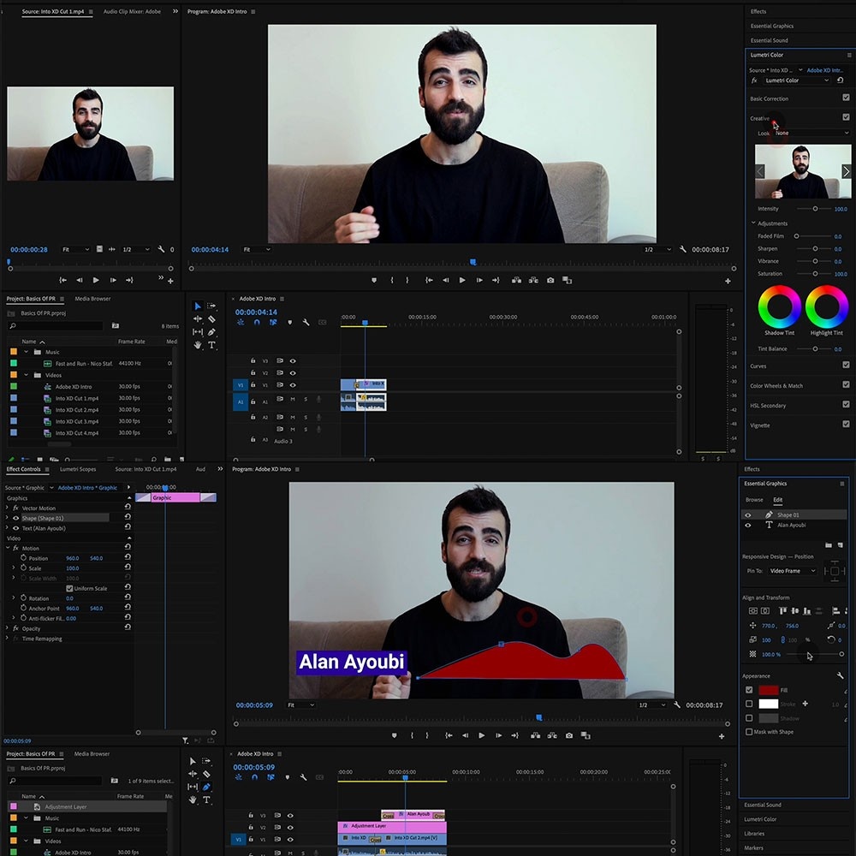The height and width of the screenshot is (856, 856).
Task: Toggle Linked Selection icon in 00:00:05:09 timeline
Action: (x=270, y=777)
